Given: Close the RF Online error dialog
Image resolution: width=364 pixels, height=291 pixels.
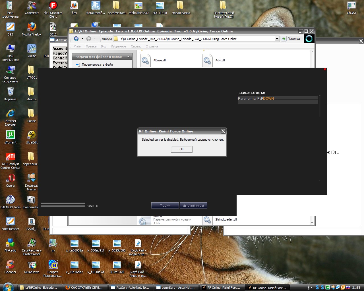Looking at the screenshot, I should click(223, 131).
